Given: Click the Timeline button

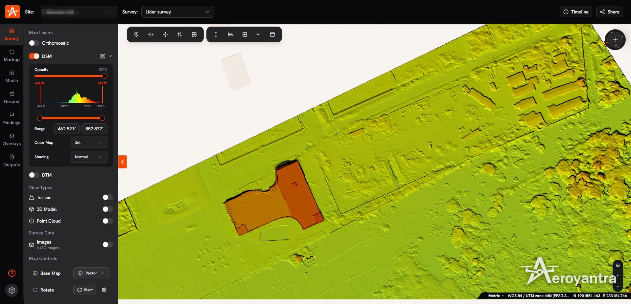Looking at the screenshot, I should (576, 12).
